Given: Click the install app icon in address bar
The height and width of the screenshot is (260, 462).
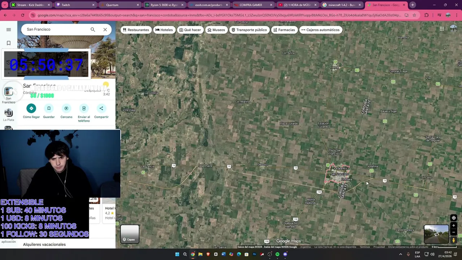Looking at the screenshot, I should point(406,15).
